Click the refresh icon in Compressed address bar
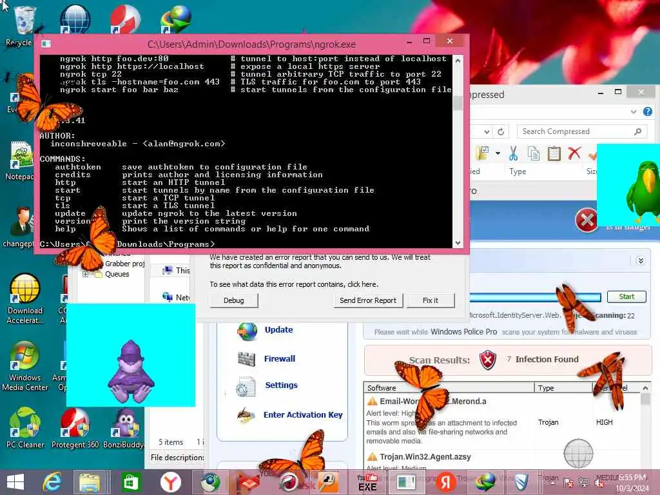The height and width of the screenshot is (495, 660). [x=500, y=131]
